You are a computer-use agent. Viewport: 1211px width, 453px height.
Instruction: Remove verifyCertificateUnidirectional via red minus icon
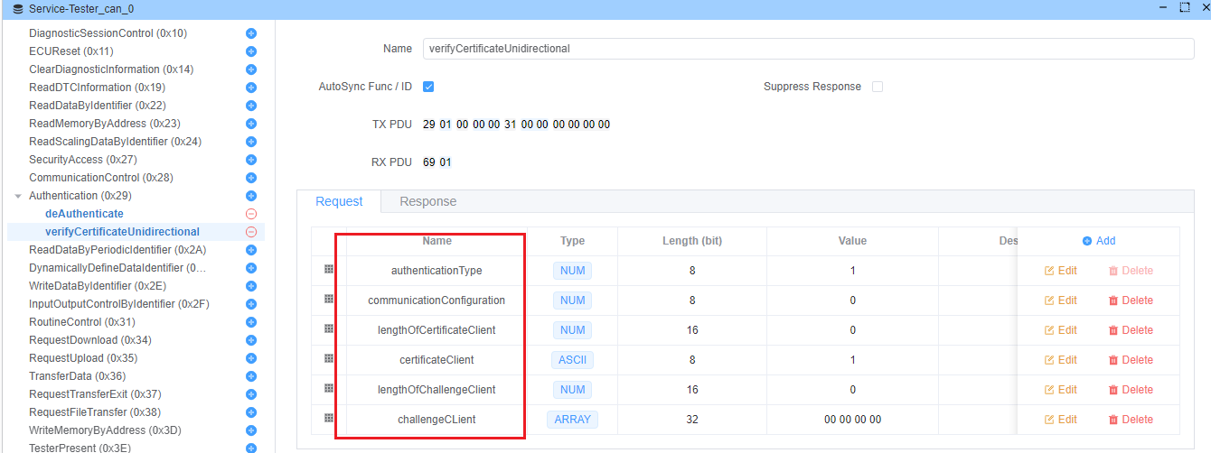click(251, 232)
